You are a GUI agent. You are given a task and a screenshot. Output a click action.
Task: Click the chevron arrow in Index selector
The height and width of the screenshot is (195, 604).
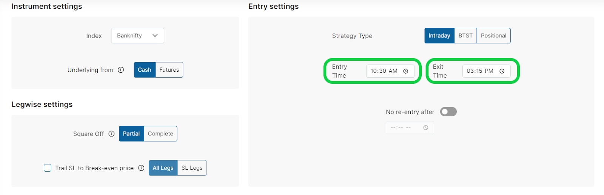tap(155, 35)
